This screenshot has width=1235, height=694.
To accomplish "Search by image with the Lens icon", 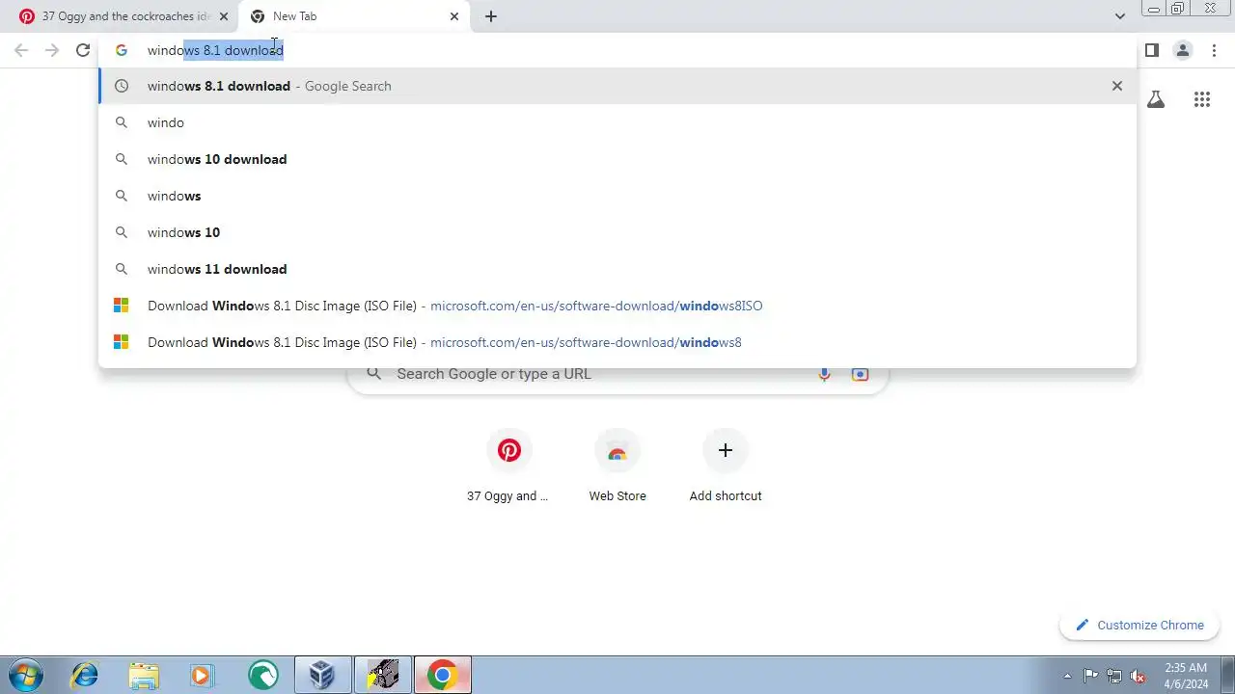I will coord(860,374).
